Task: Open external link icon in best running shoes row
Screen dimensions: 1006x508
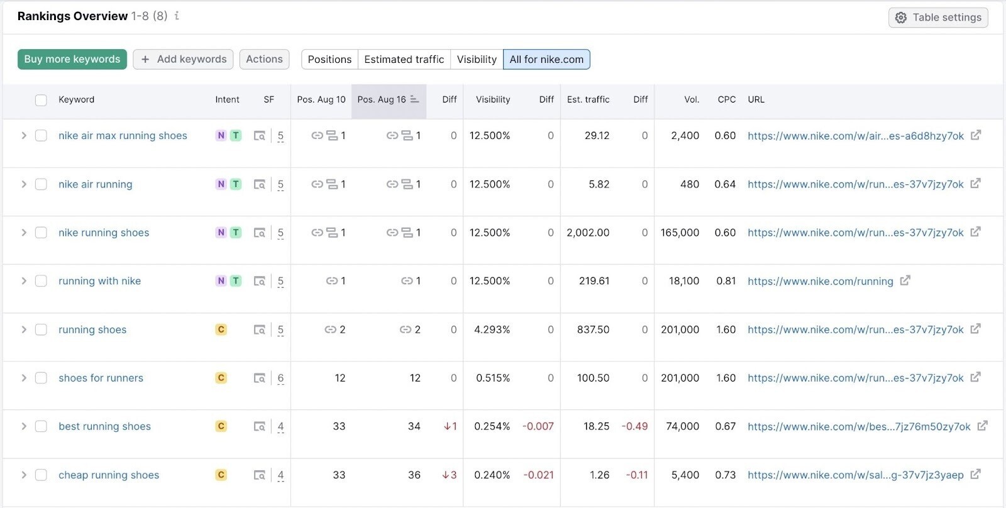Action: (982, 426)
